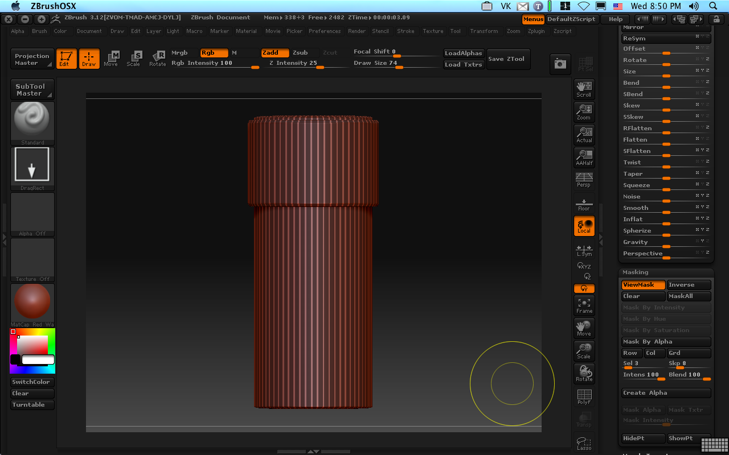Click the PolyF polyframe icon
This screenshot has width=729, height=455.
(x=584, y=396)
